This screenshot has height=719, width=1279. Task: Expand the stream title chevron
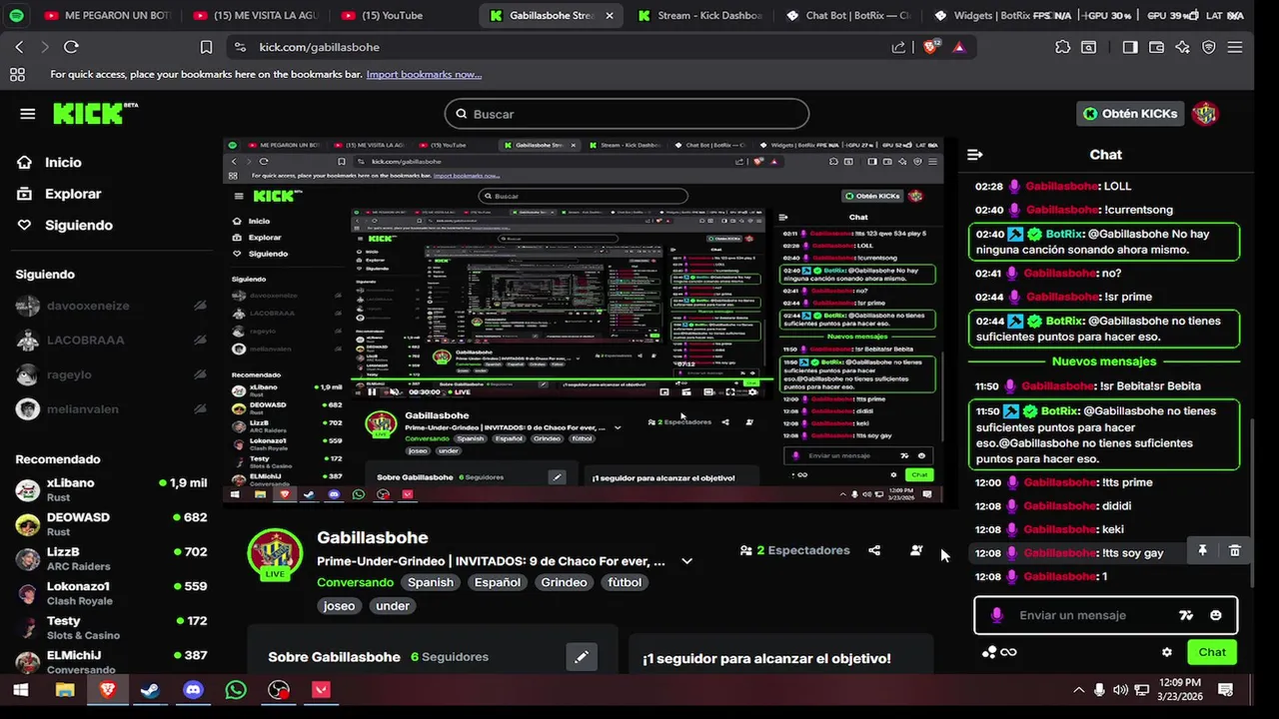(686, 561)
